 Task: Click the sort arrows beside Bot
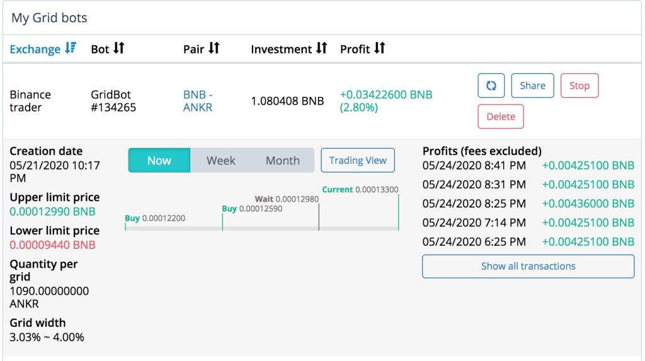(x=118, y=49)
